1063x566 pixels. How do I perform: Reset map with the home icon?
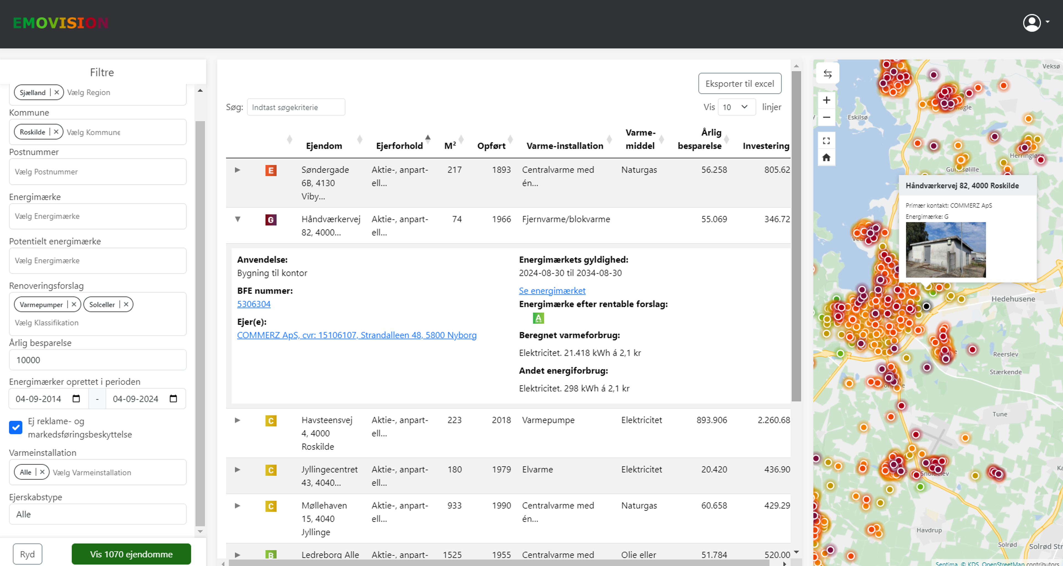(x=826, y=157)
